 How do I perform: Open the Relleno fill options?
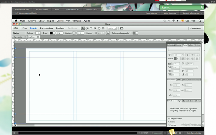click(30, 33)
